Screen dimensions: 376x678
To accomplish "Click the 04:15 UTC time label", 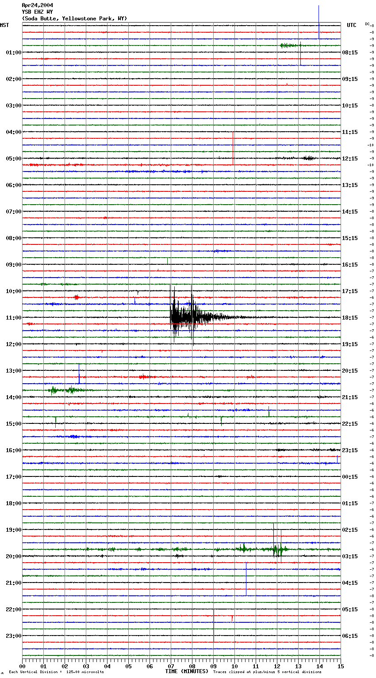I will [350, 583].
